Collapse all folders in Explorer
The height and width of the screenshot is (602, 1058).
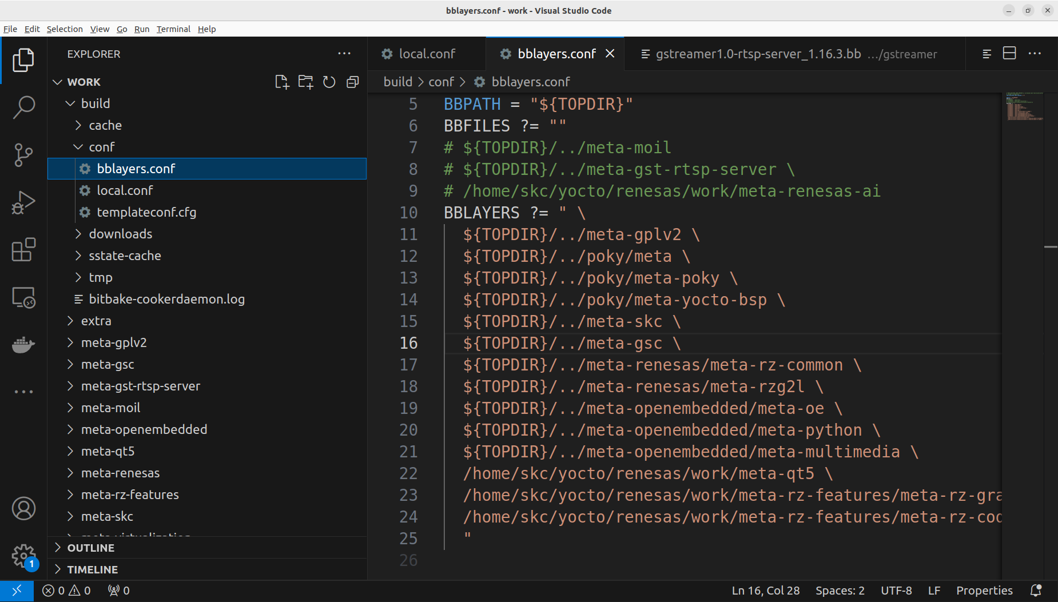353,82
